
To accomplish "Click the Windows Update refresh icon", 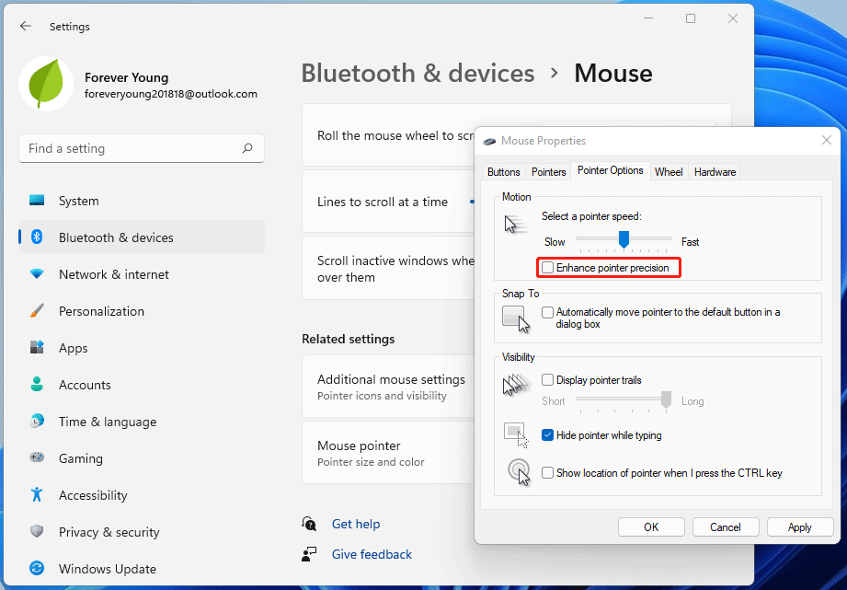I will click(37, 568).
